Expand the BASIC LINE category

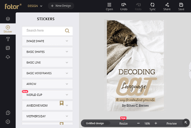point(47,63)
